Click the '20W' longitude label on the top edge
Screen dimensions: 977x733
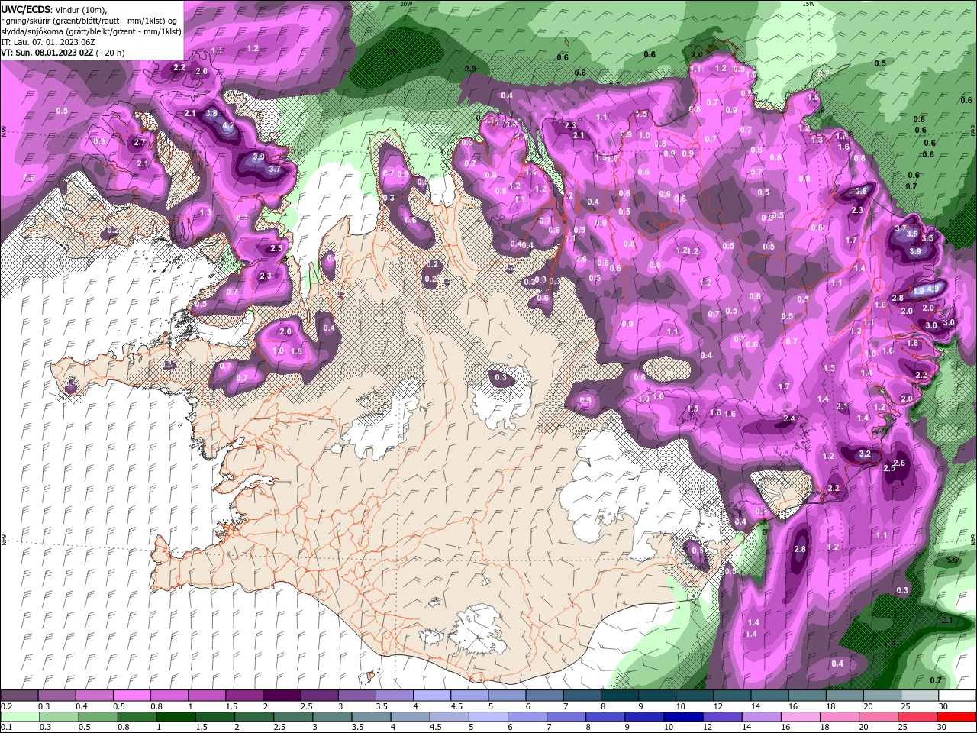point(406,4)
